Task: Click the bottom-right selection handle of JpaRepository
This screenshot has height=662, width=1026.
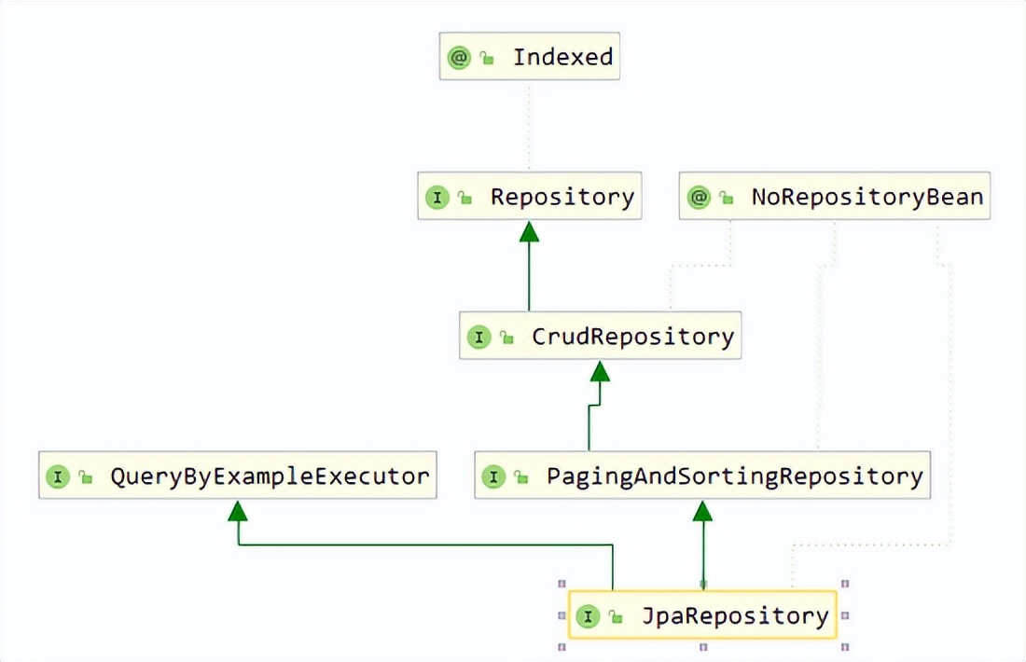Action: (x=845, y=647)
